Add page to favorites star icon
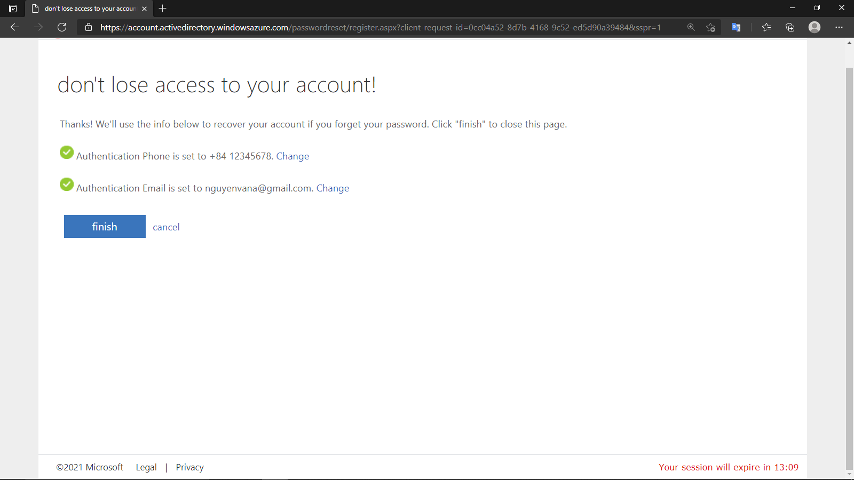This screenshot has width=854, height=480. pos(710,27)
